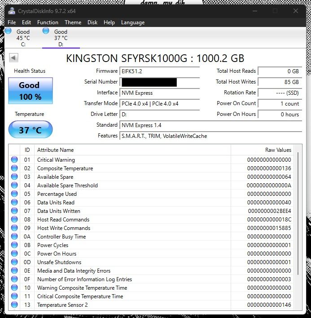Open the Language menu
Screen dimensions: 311x318
click(133, 22)
